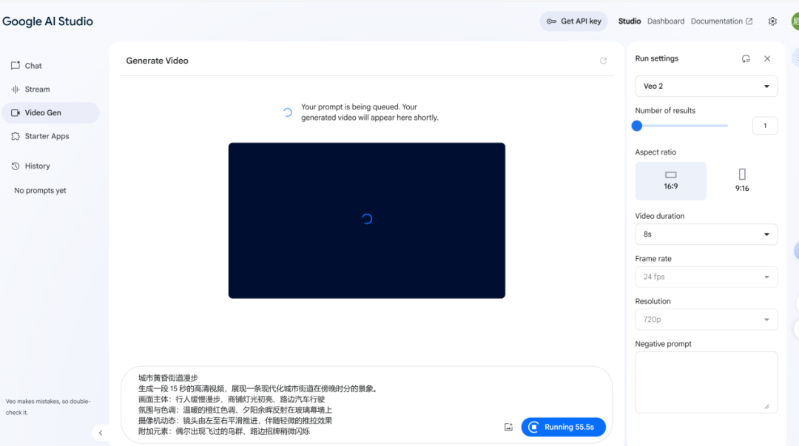This screenshot has height=446, width=799.
Task: Click the Number of results value field
Action: (x=765, y=126)
